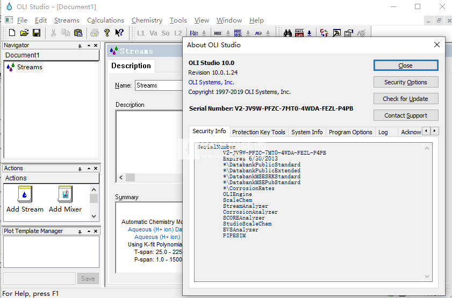Image resolution: width=452 pixels, height=298 pixels.
Task: Pin the Navigator panel
Action: pyautogui.click(x=80, y=46)
